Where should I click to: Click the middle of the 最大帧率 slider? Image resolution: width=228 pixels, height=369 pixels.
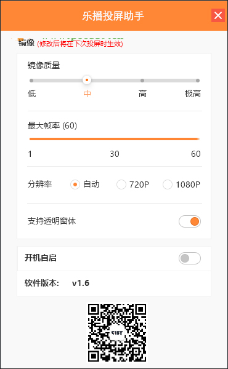pyautogui.click(x=115, y=139)
